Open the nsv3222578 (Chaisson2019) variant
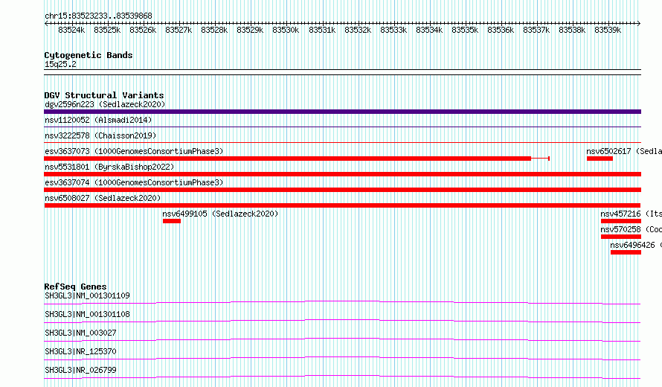Viewport: 662px width, 387px height. tap(100, 135)
